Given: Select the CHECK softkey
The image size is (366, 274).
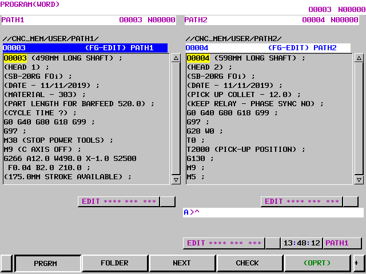Looking at the screenshot, I should 247,263.
